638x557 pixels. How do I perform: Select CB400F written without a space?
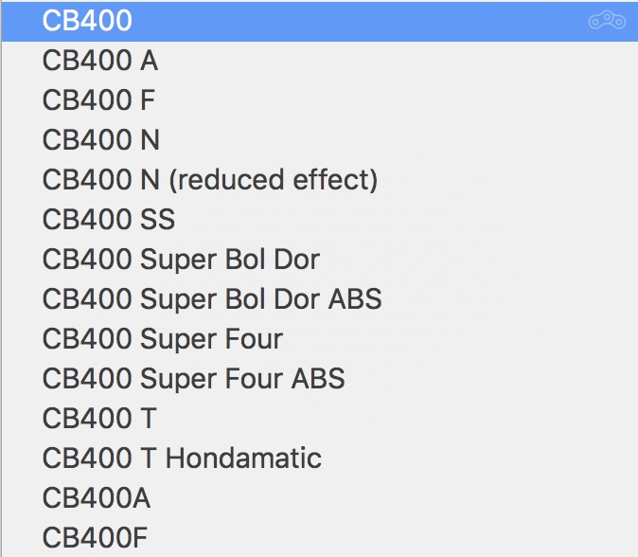coord(95,538)
